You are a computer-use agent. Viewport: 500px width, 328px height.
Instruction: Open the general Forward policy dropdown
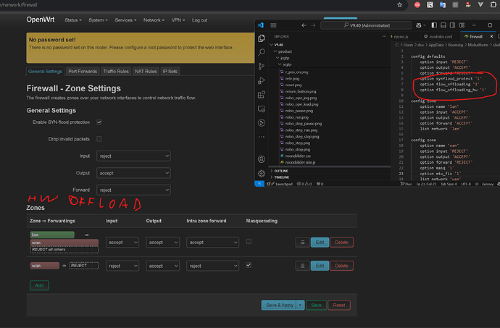tap(133, 190)
